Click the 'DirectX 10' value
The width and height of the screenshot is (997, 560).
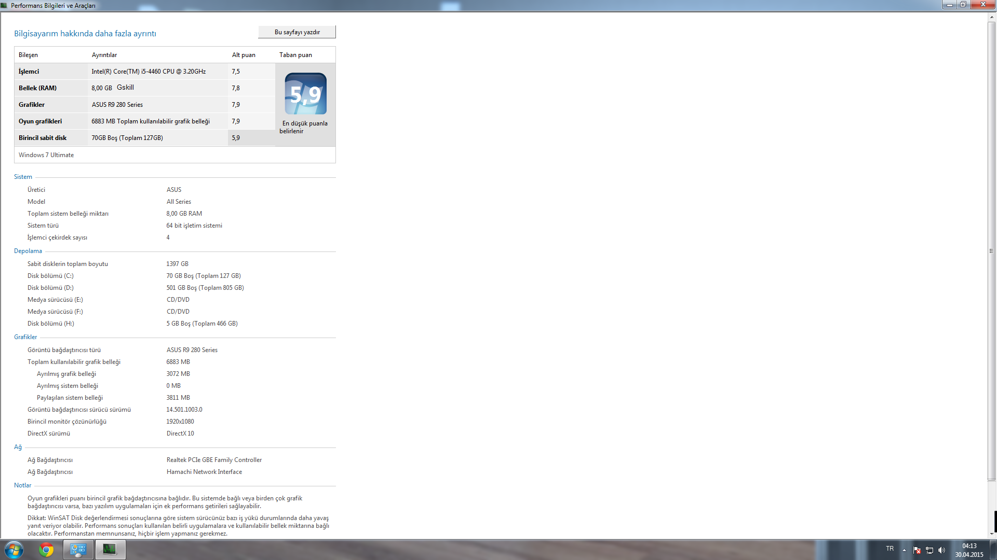[180, 433]
